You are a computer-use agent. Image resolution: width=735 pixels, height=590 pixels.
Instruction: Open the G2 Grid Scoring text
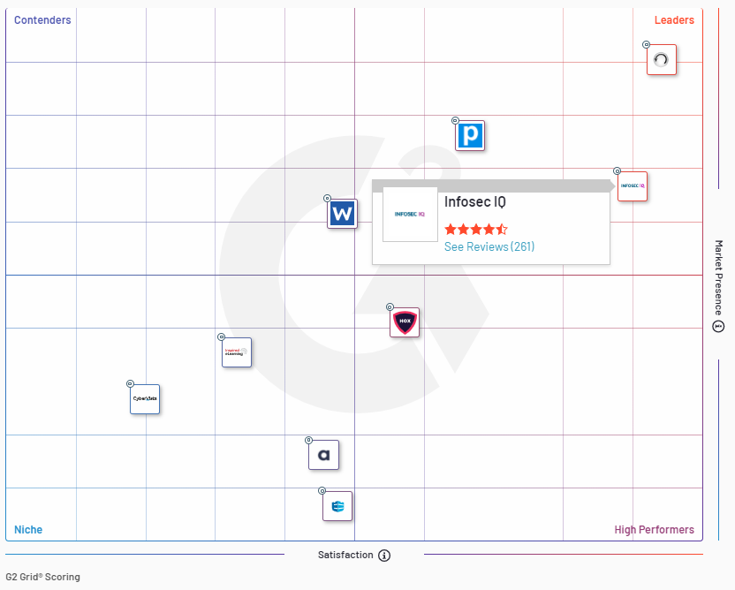click(x=42, y=577)
